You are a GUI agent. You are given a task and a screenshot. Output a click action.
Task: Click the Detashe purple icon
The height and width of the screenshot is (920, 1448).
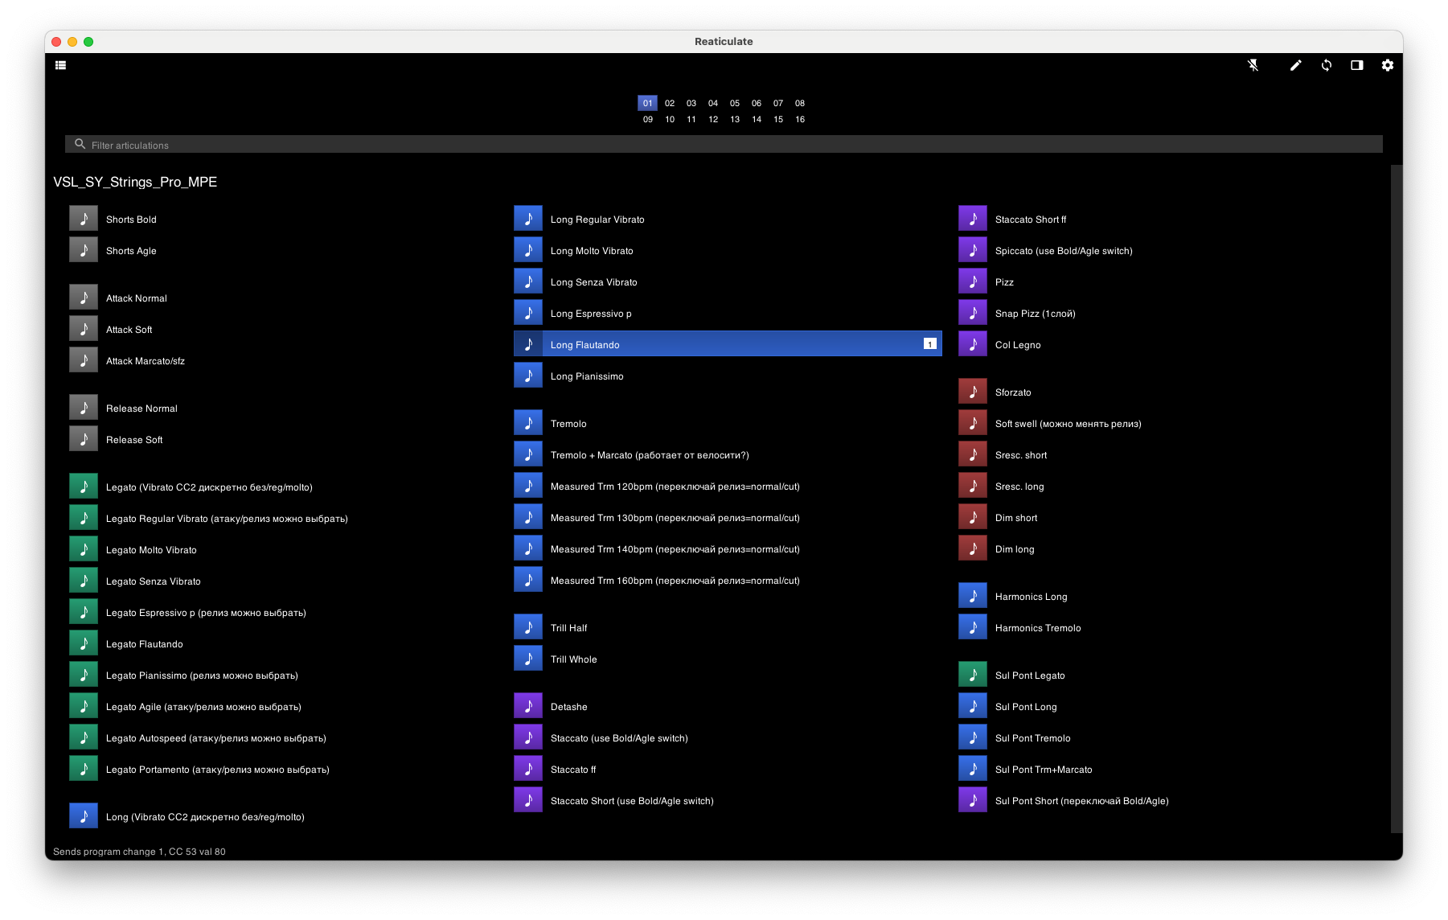point(528,706)
